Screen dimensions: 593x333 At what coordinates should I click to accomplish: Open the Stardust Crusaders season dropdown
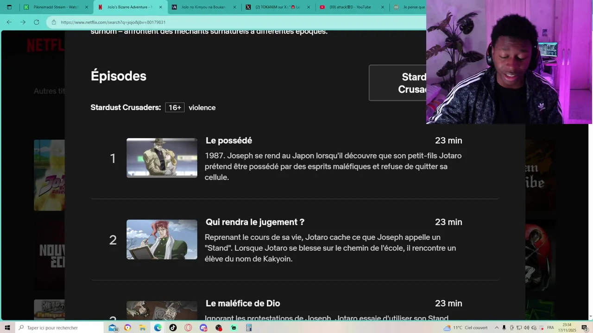[397, 83]
